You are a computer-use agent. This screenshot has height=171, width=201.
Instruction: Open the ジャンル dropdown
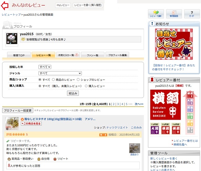pos(60,73)
